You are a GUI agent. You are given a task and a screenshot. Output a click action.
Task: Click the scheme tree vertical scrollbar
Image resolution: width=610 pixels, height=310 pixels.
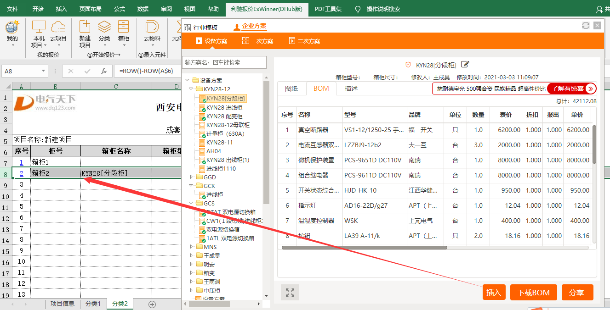pyautogui.click(x=266, y=142)
